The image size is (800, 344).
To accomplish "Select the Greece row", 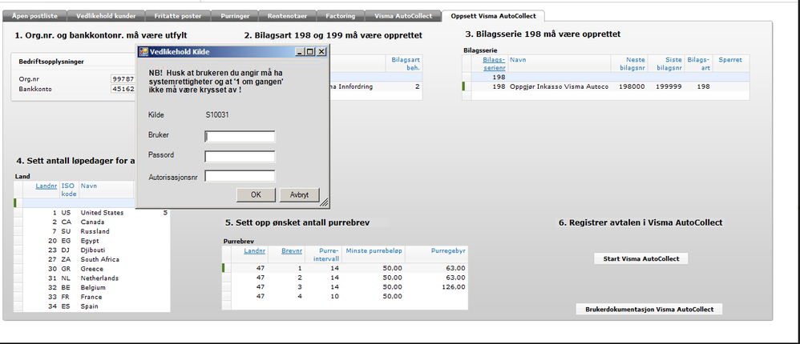I will coord(92,269).
